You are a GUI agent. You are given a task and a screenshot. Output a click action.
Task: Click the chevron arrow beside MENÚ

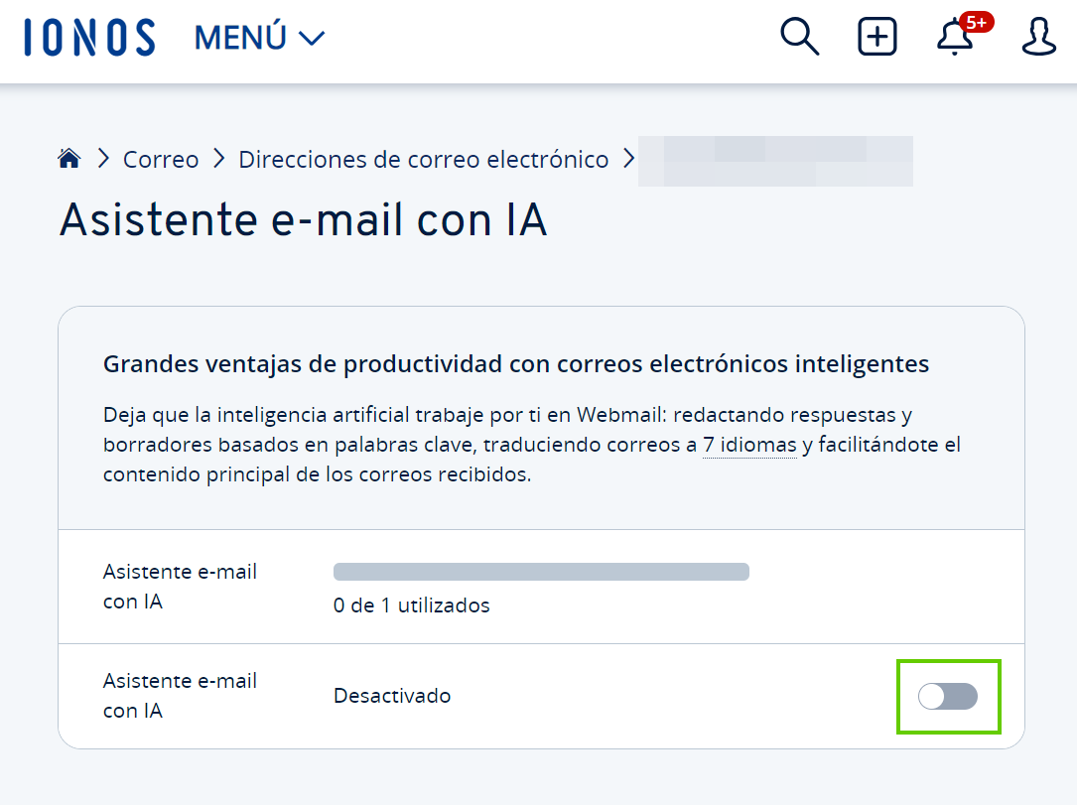pos(312,39)
